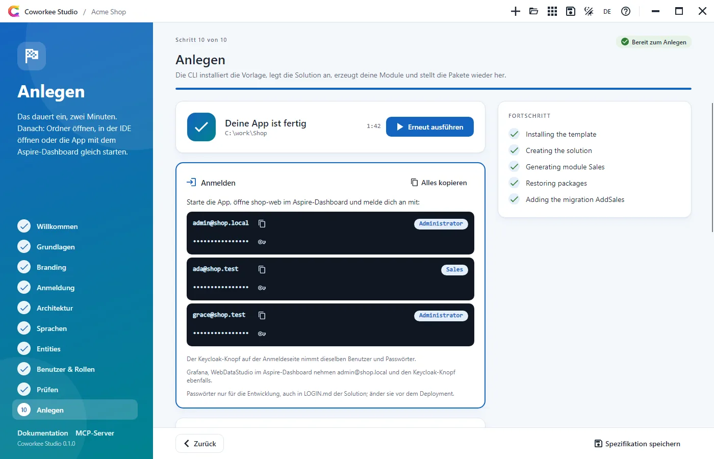The width and height of the screenshot is (714, 459).
Task: Copy password key icon for grace@shop.test
Action: [262, 334]
